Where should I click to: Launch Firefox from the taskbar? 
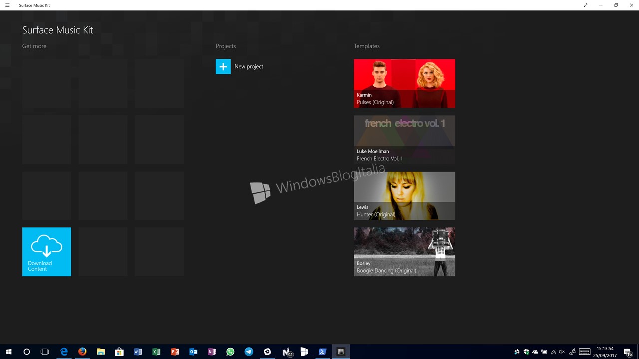click(82, 352)
